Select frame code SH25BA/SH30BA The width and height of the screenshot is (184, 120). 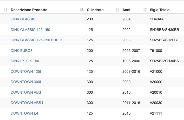164,61
